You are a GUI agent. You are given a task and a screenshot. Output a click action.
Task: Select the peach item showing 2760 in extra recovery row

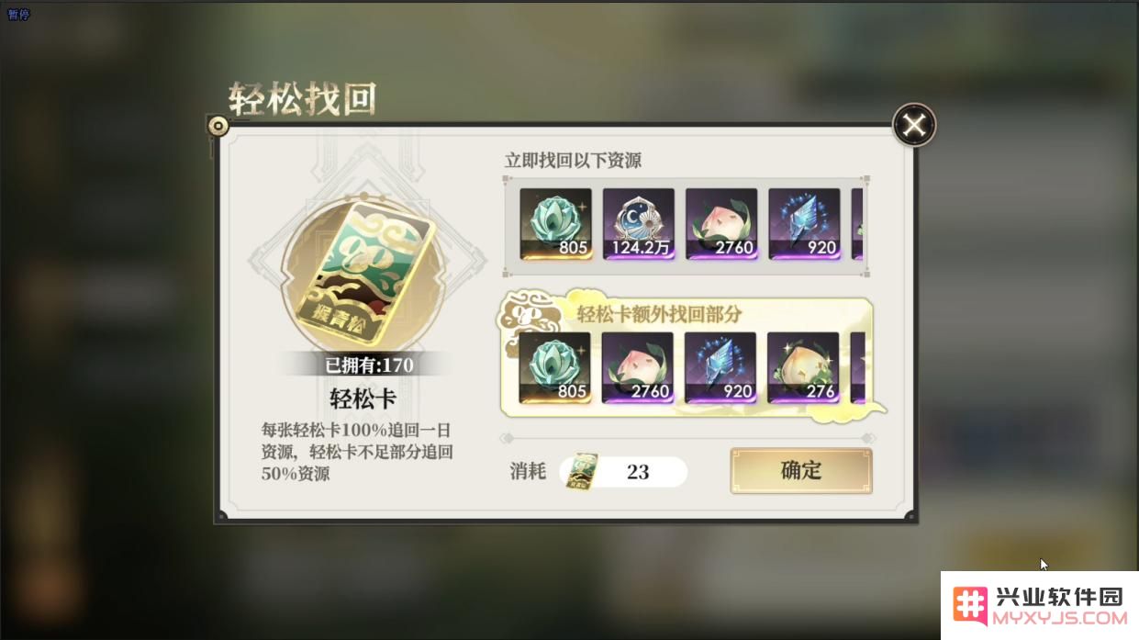click(x=638, y=368)
